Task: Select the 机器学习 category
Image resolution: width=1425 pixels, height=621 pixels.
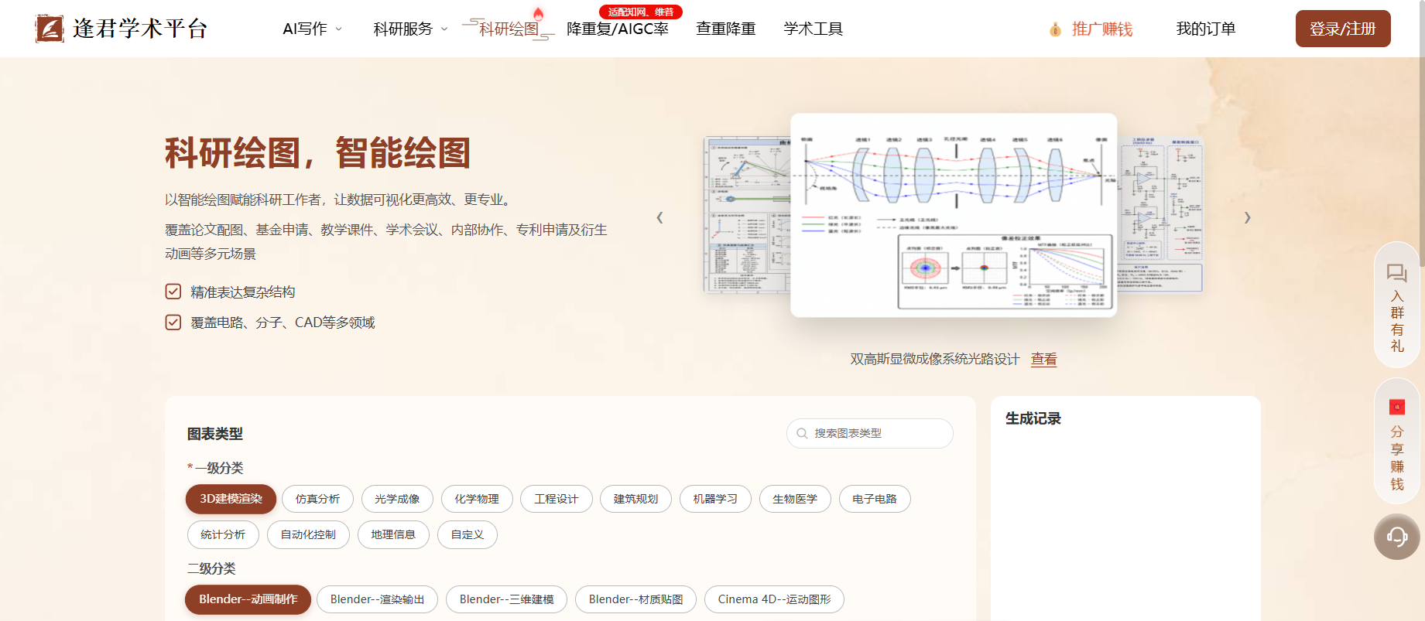Action: point(715,499)
